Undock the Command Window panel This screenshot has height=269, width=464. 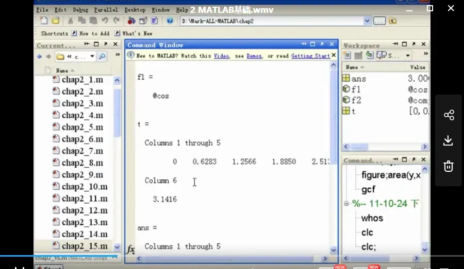click(x=322, y=44)
